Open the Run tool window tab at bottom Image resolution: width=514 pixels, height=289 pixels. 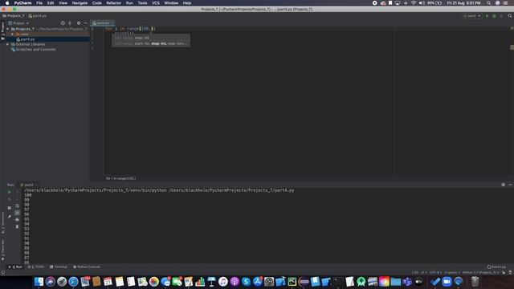15,267
